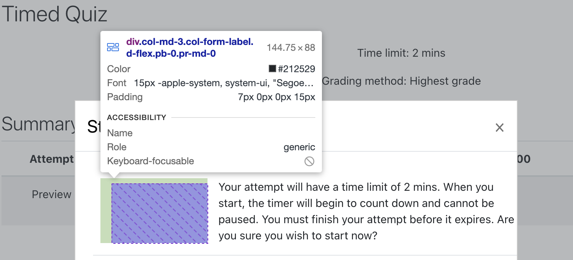This screenshot has height=260, width=573.
Task: Click the Attempt column header
Action: click(52, 159)
